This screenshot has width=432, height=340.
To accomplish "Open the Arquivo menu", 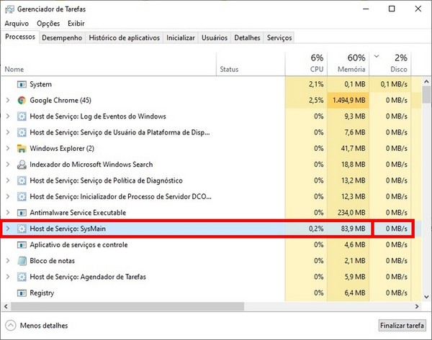I will [17, 24].
